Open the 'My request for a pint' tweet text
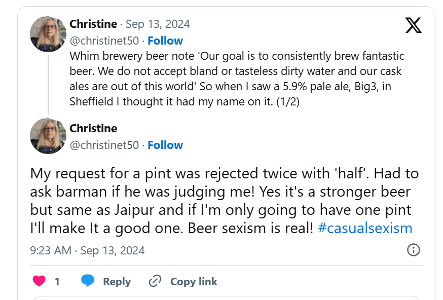The width and height of the screenshot is (443, 300). point(223,200)
